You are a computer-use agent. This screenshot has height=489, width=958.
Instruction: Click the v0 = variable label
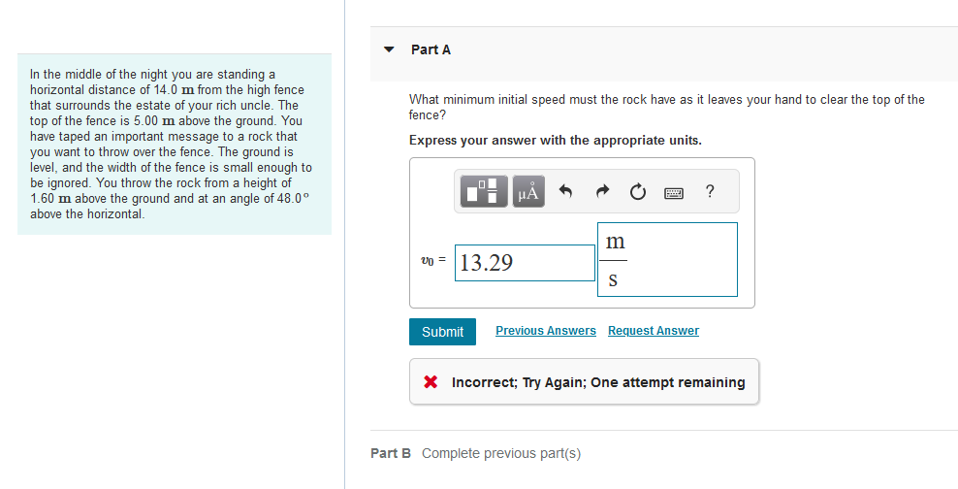tap(433, 260)
